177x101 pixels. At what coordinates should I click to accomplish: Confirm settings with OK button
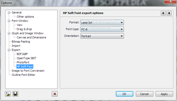pyautogui.click(x=124, y=94)
